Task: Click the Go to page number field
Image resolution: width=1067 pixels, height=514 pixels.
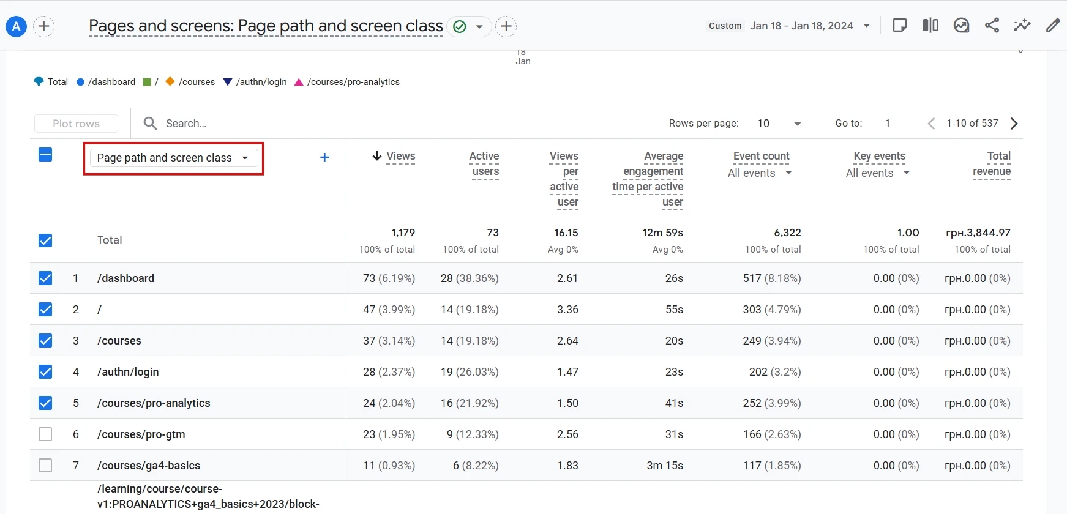Action: coord(888,124)
